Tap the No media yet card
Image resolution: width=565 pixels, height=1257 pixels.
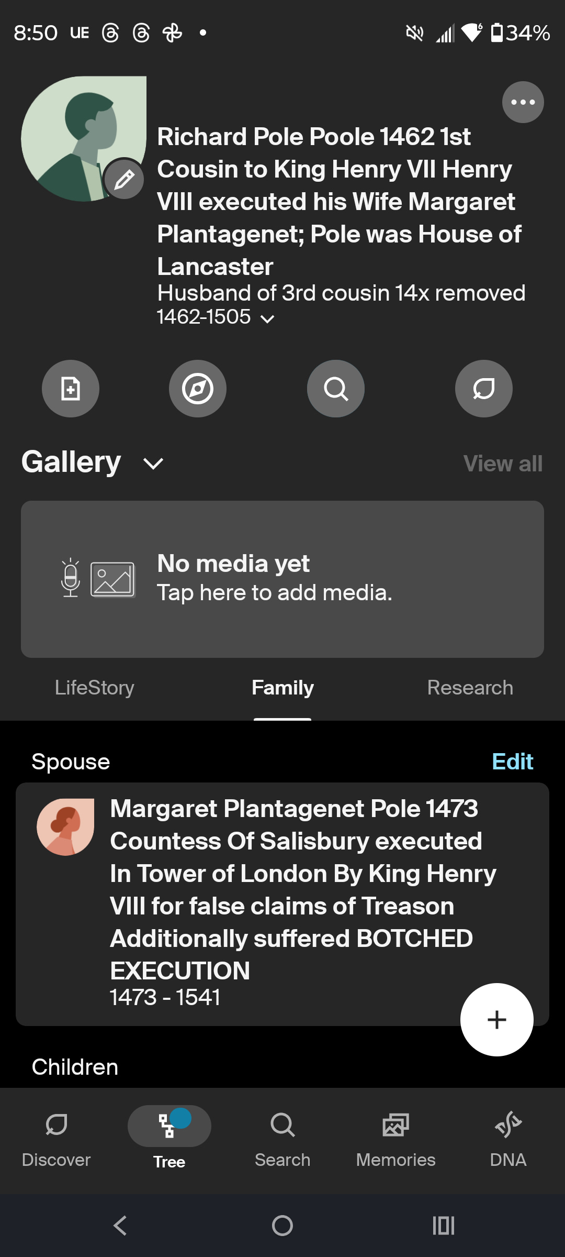point(282,579)
